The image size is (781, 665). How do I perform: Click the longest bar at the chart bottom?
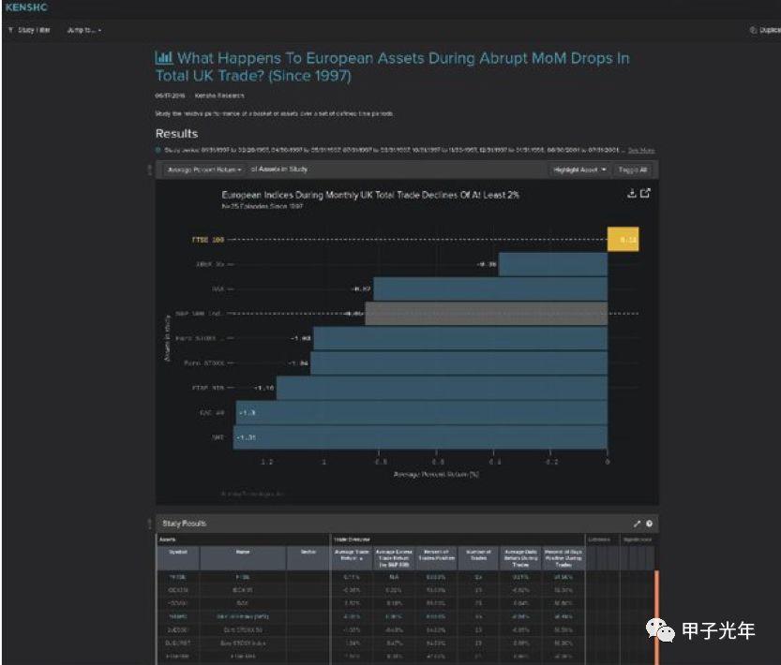click(420, 437)
